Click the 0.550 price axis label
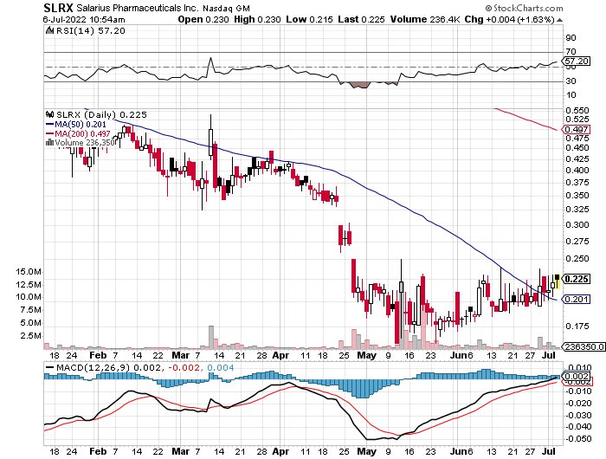 pos(577,111)
